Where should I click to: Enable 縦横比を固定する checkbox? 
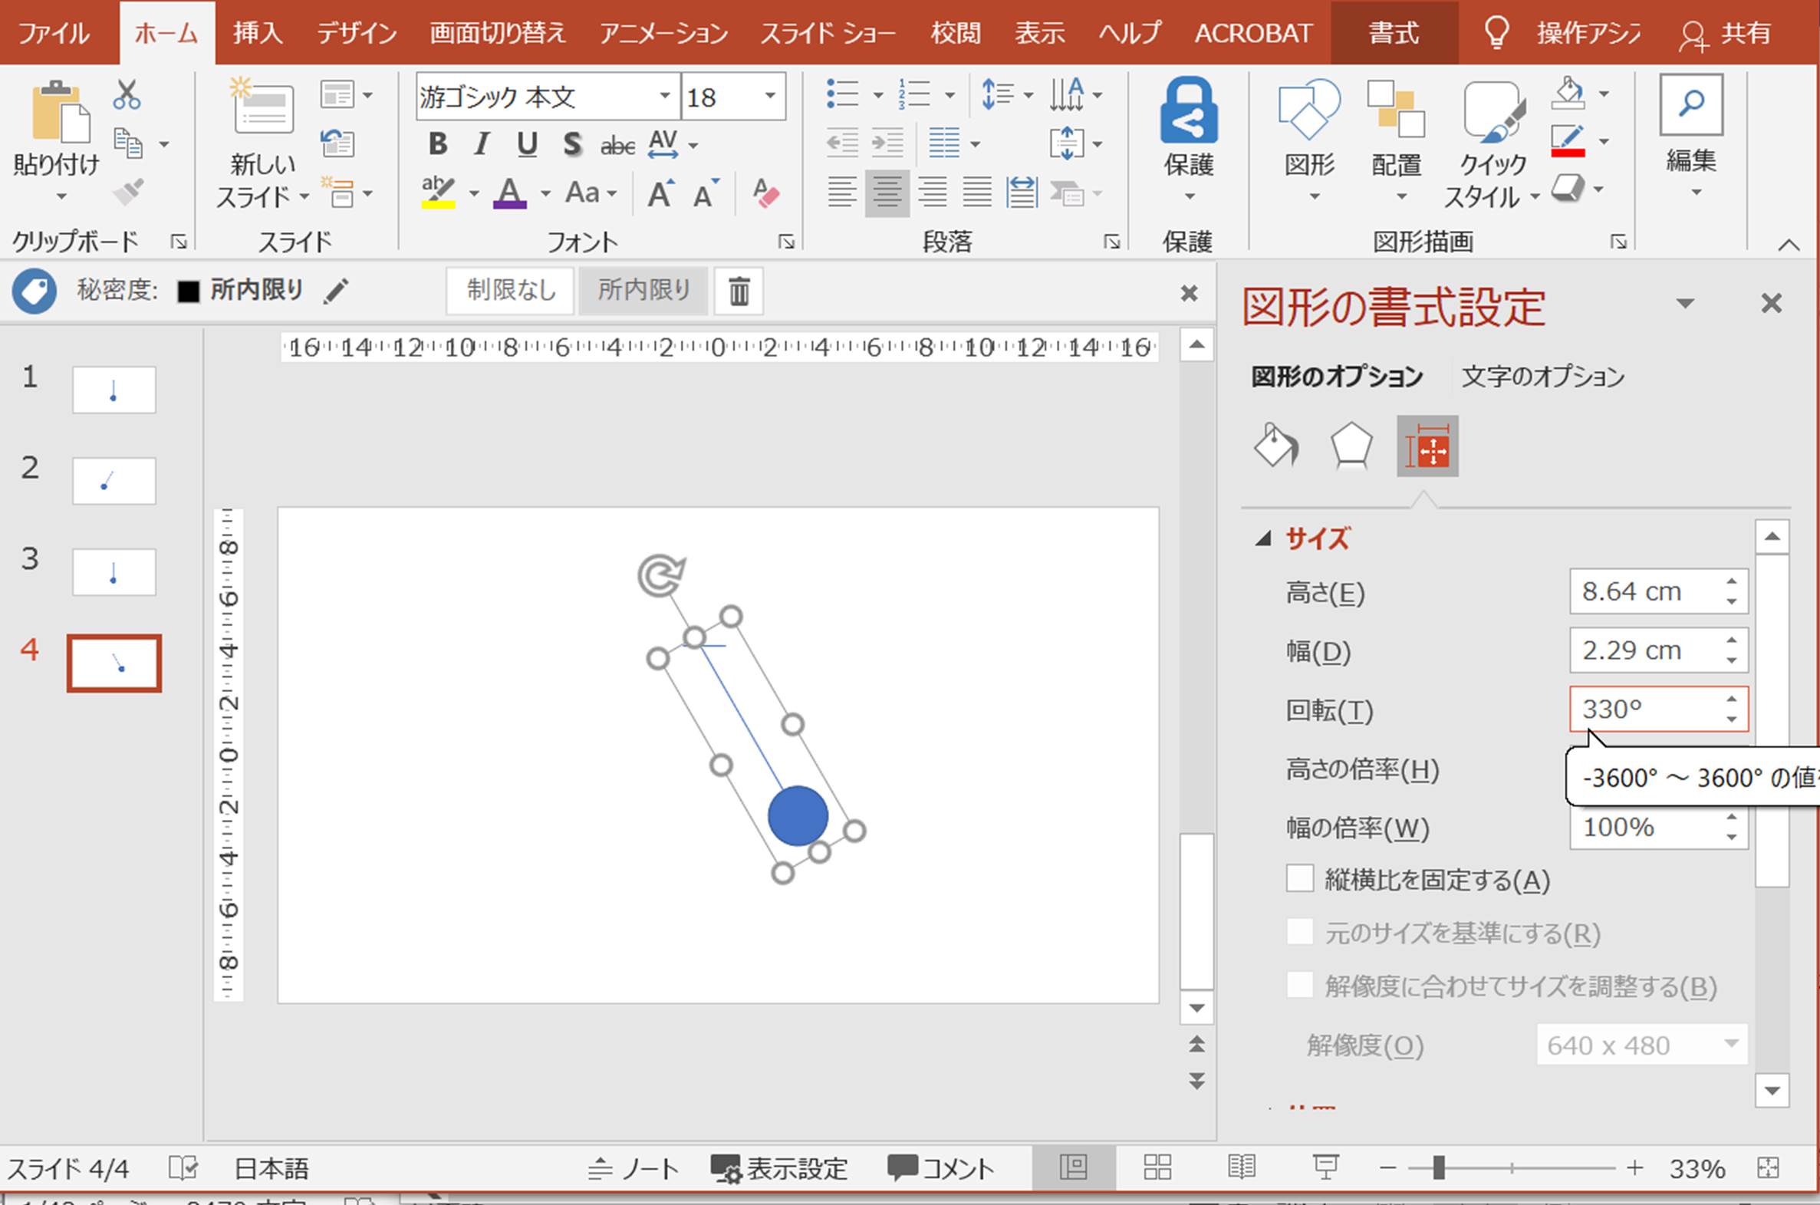click(1299, 878)
